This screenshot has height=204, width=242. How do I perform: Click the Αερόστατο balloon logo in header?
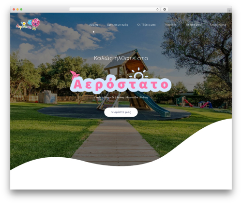28,25
